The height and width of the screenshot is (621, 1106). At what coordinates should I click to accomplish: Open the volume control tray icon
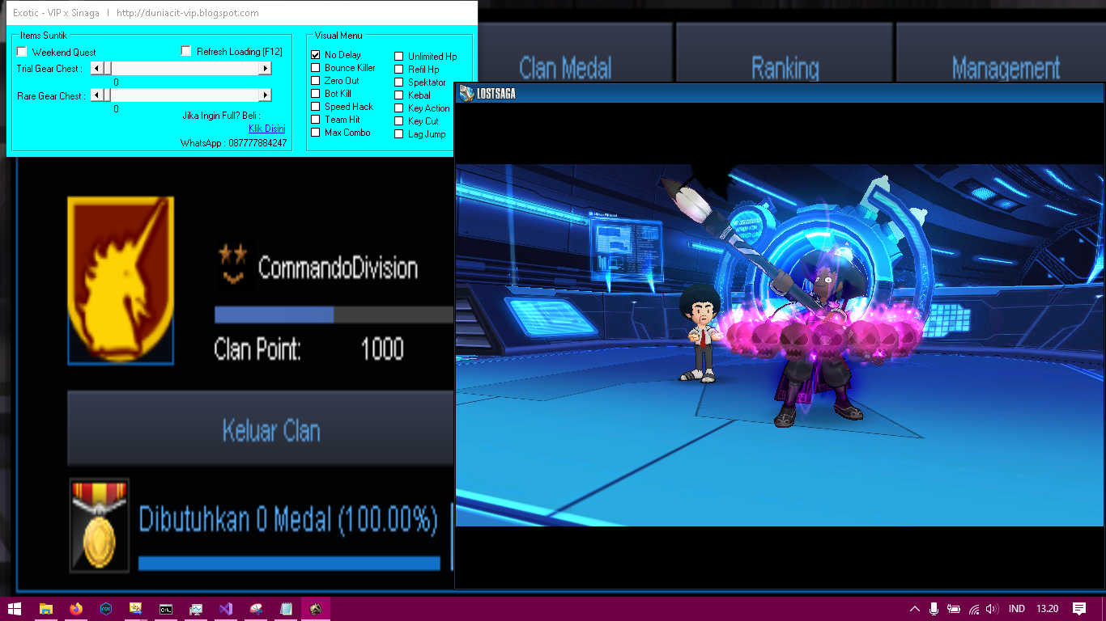click(x=992, y=609)
